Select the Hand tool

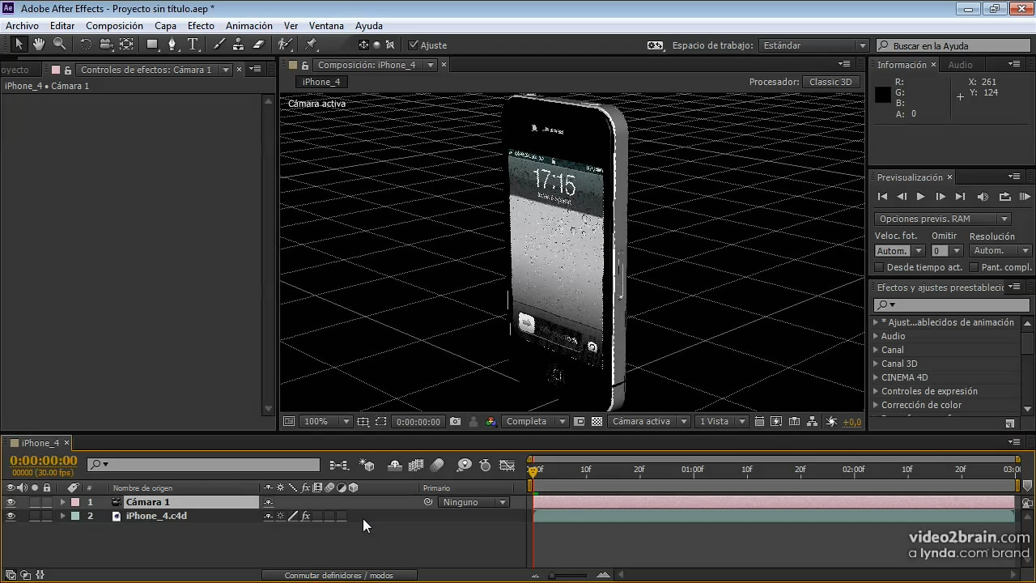pyautogui.click(x=39, y=45)
